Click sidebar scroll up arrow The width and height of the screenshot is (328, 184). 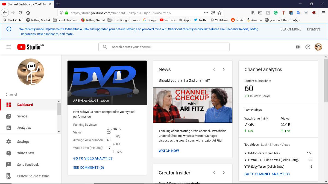tap(59, 101)
